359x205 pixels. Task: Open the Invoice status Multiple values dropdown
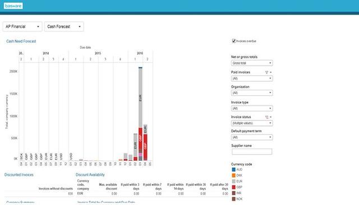[252, 123]
